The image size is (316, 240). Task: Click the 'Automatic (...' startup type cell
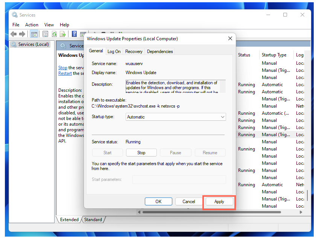click(x=275, y=113)
